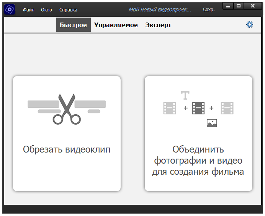Open the Окно menu
The height and width of the screenshot is (216, 265).
coord(46,10)
